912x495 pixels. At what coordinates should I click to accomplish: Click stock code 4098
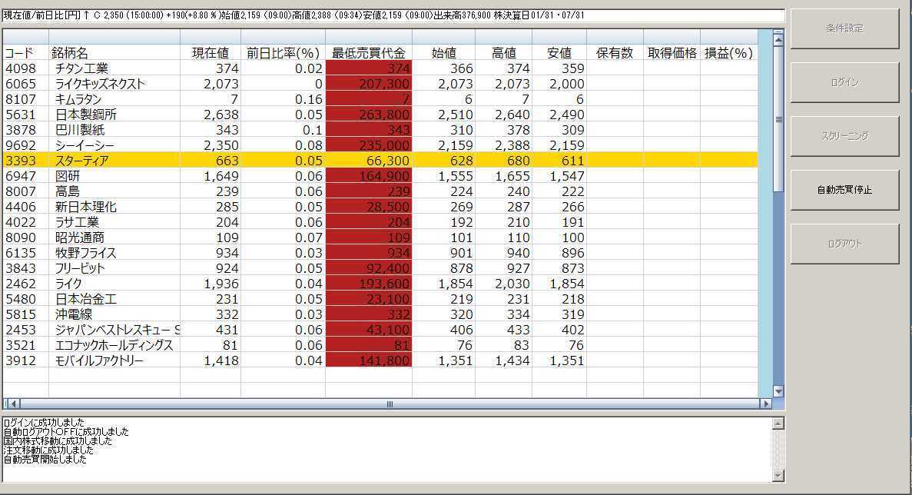[20, 68]
